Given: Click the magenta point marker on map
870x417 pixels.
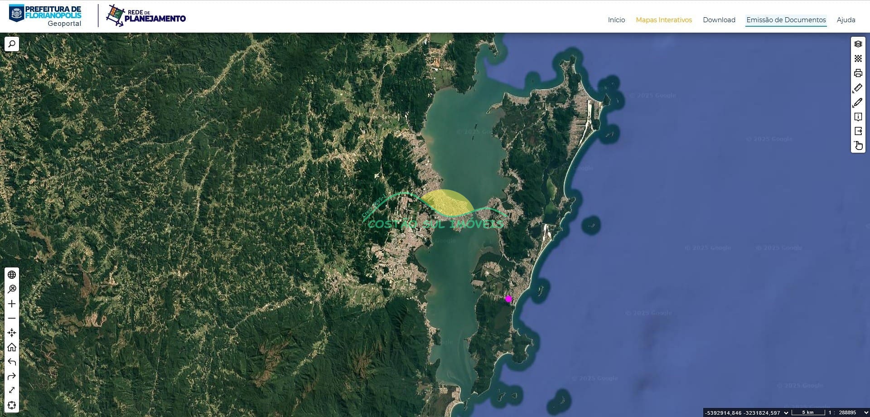Looking at the screenshot, I should click(508, 299).
